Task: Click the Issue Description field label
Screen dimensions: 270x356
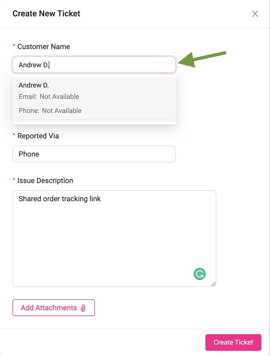Action: pos(45,181)
